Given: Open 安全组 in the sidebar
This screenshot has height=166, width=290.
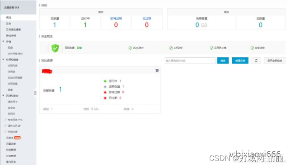Looking at the screenshot, I should pyautogui.click(x=11, y=108).
